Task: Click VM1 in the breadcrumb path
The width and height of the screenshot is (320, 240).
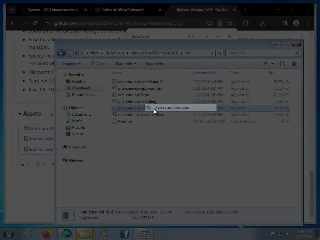Action: click(94, 53)
